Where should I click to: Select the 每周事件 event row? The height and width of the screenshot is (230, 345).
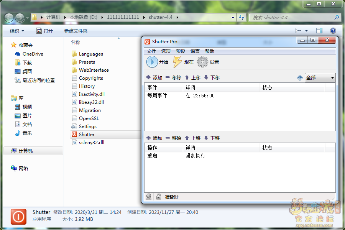(240, 95)
